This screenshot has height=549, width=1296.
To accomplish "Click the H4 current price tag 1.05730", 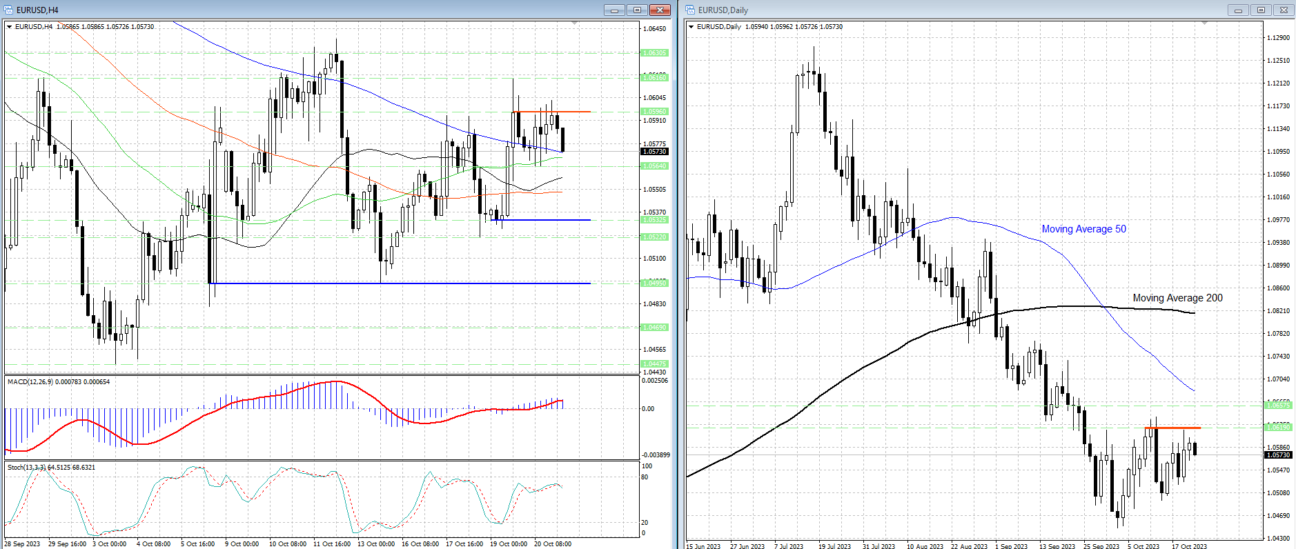I will pyautogui.click(x=655, y=152).
